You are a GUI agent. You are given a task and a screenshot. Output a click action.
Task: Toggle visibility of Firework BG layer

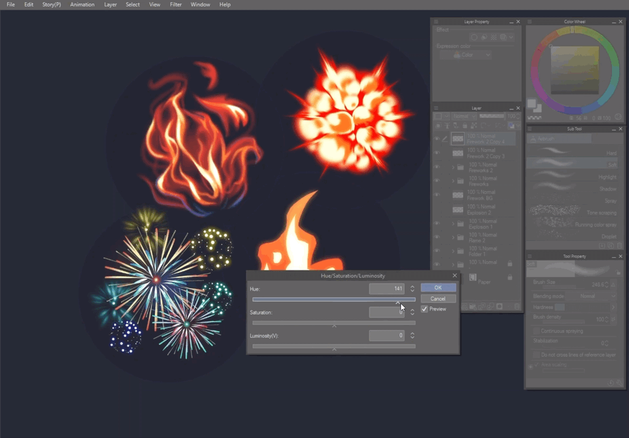coord(437,194)
